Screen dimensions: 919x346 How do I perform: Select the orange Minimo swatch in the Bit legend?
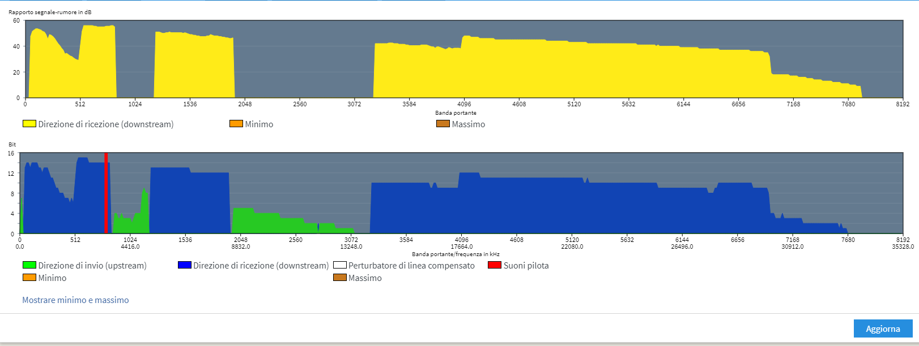pyautogui.click(x=29, y=278)
